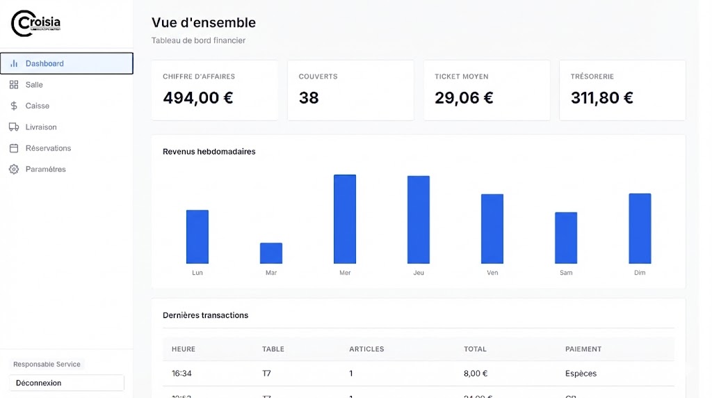Select the Chiffre d'affaires card

215,90
